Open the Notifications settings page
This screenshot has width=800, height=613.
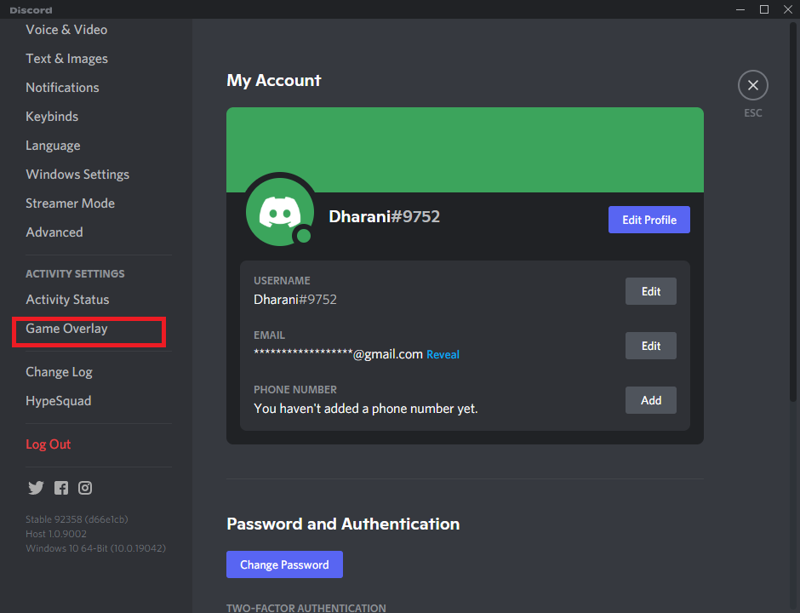(62, 87)
